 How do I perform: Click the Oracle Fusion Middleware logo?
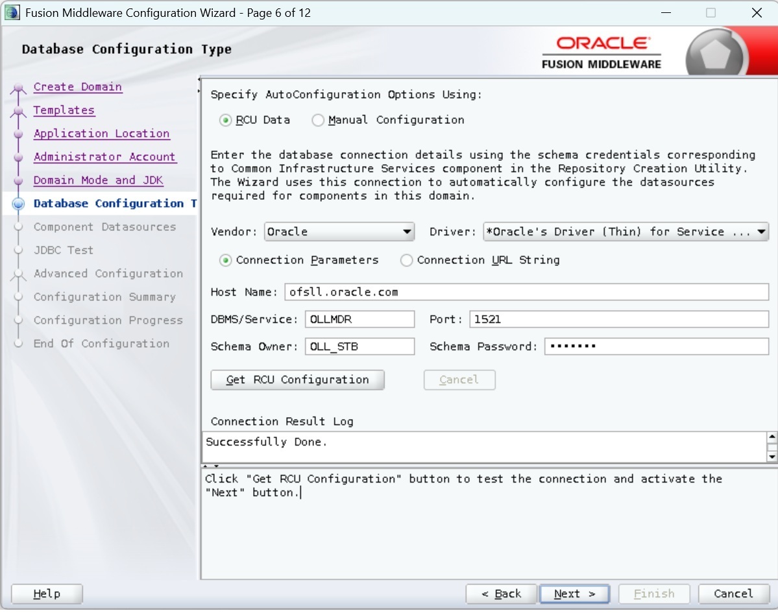pyautogui.click(x=602, y=53)
